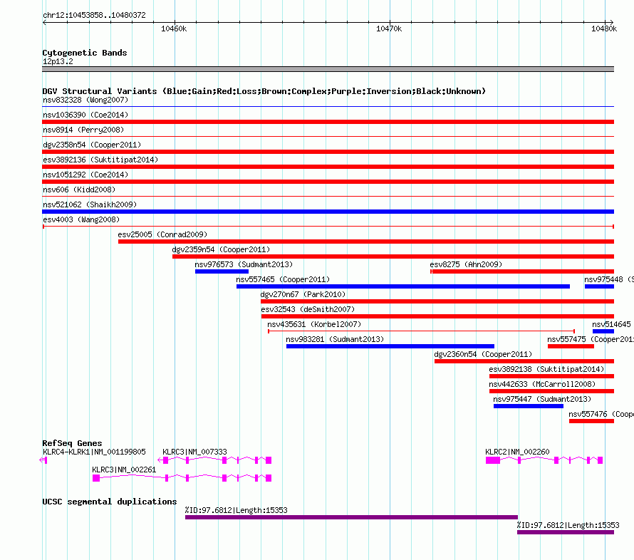Select the nsv435631 (Korbel2007) label
Viewport: 634px width, 560px height.
[314, 324]
